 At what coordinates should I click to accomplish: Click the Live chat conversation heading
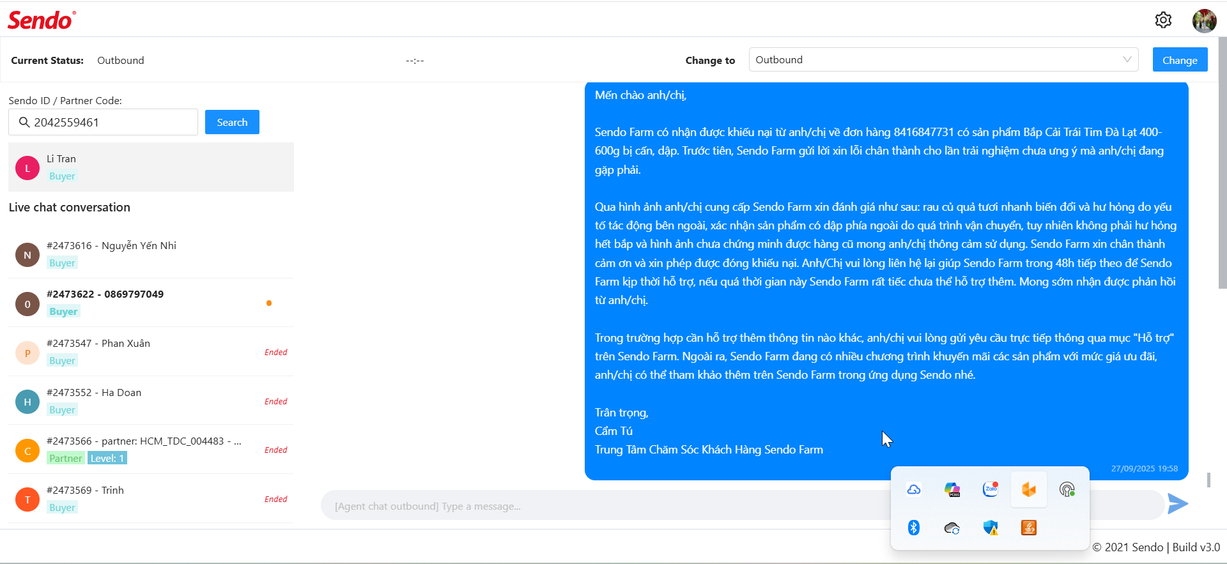70,207
